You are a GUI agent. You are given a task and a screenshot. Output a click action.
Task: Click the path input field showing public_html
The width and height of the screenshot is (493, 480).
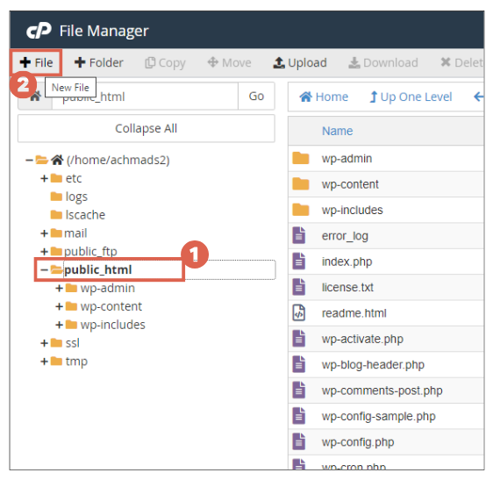point(145,97)
